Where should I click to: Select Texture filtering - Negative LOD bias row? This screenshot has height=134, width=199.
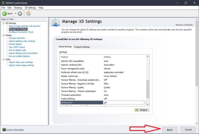[x=103, y=84]
